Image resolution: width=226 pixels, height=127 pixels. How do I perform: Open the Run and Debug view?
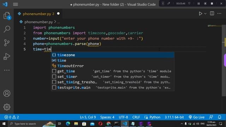click(x=7, y=56)
